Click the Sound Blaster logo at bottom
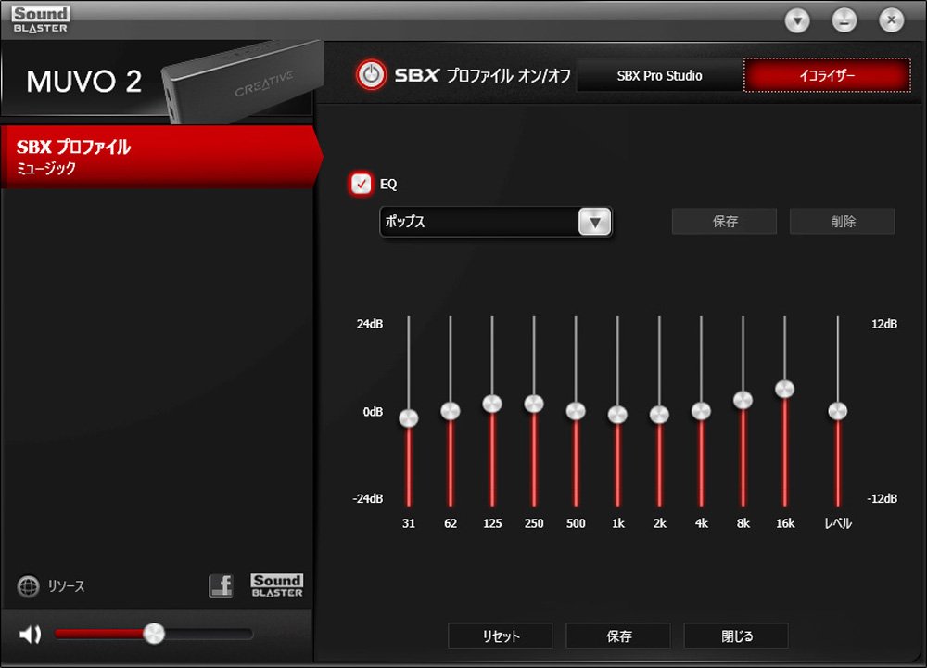The image size is (927, 668). [276, 585]
